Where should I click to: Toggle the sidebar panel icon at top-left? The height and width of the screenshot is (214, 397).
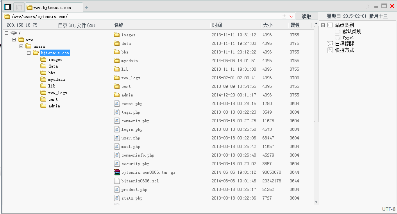tap(8, 7)
